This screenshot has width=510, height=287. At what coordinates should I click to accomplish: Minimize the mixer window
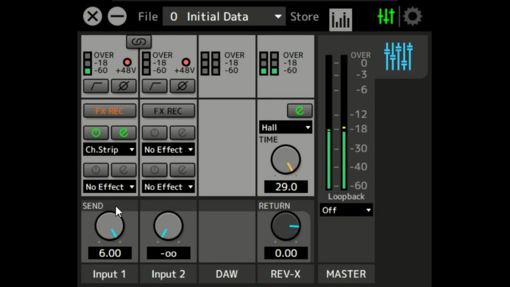117,16
